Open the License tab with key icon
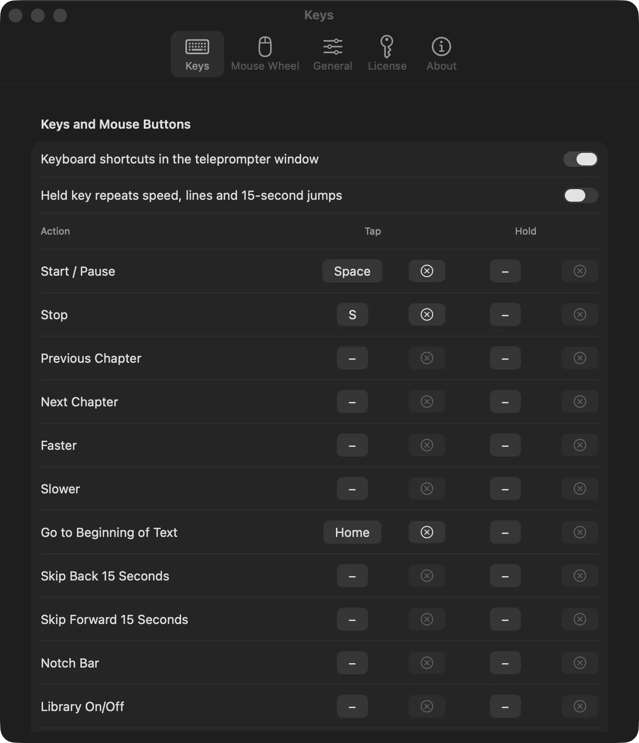Viewport: 639px width, 743px height. [387, 54]
